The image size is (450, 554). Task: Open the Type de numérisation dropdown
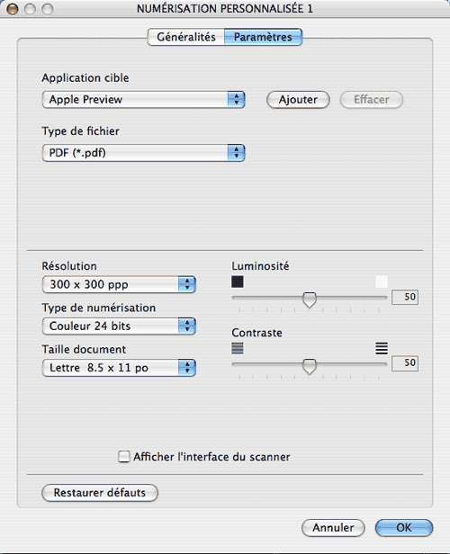point(119,326)
